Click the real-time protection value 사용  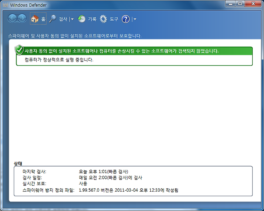(83, 184)
